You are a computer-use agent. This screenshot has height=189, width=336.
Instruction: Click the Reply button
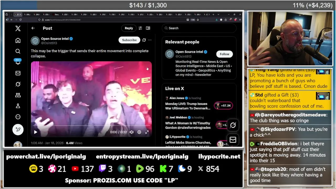[x=129, y=28]
